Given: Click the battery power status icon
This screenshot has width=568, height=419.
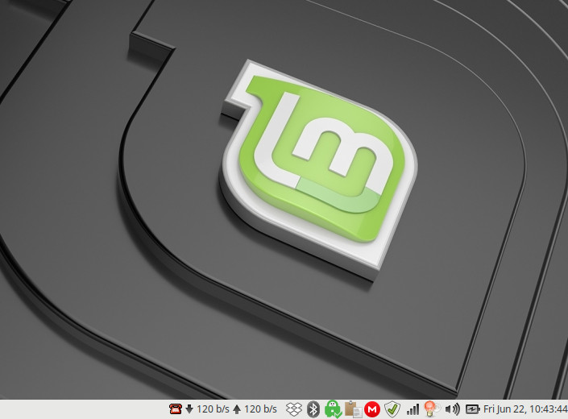Looking at the screenshot, I should (472, 409).
